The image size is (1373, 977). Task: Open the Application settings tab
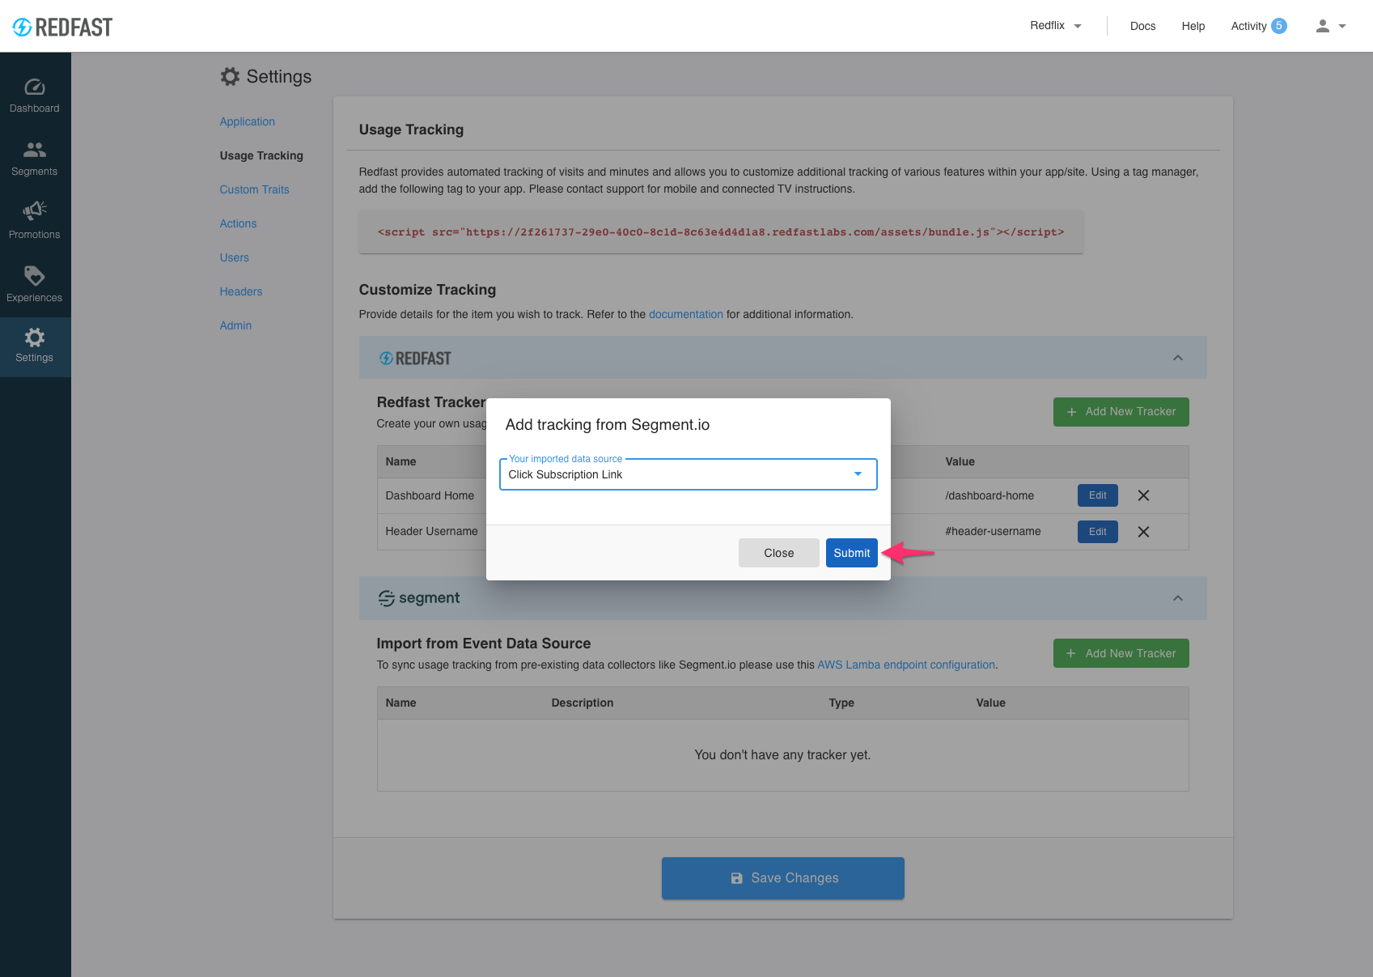tap(248, 121)
